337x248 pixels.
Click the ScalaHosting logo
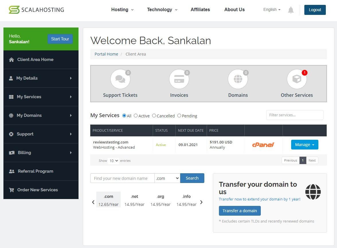click(x=36, y=10)
